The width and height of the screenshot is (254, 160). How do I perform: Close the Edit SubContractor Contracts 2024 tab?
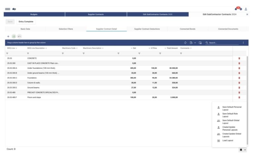pyautogui.click(x=247, y=15)
